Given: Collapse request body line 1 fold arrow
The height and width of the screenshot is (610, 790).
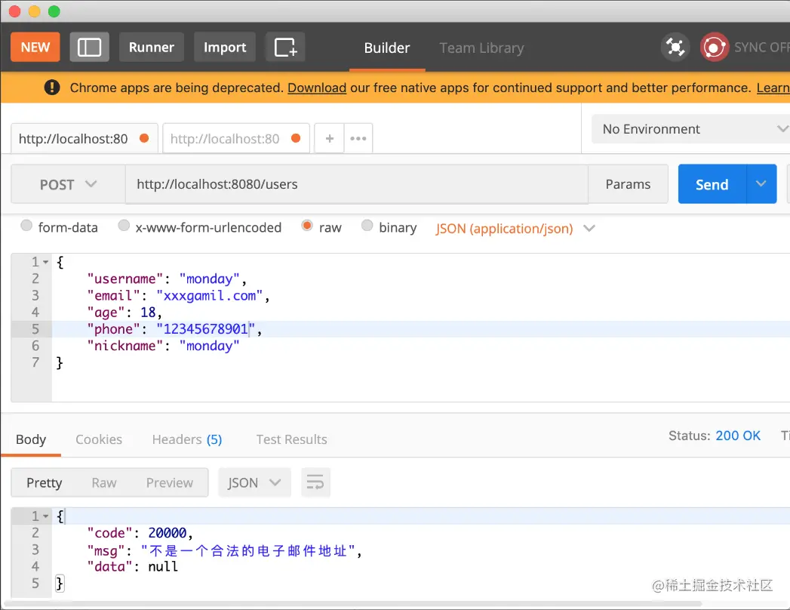Looking at the screenshot, I should [46, 262].
